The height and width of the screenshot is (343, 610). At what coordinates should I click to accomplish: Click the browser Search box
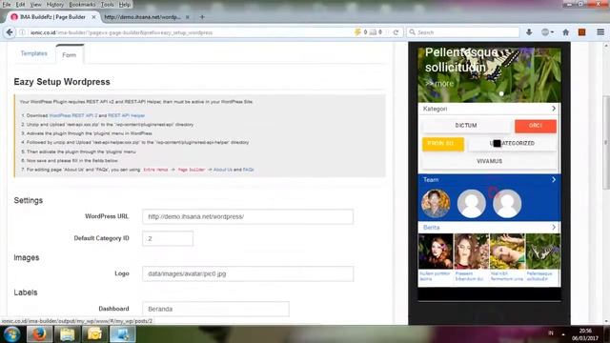coord(463,32)
